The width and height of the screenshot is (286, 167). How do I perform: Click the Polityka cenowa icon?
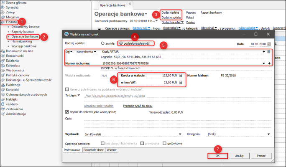tap(3, 75)
